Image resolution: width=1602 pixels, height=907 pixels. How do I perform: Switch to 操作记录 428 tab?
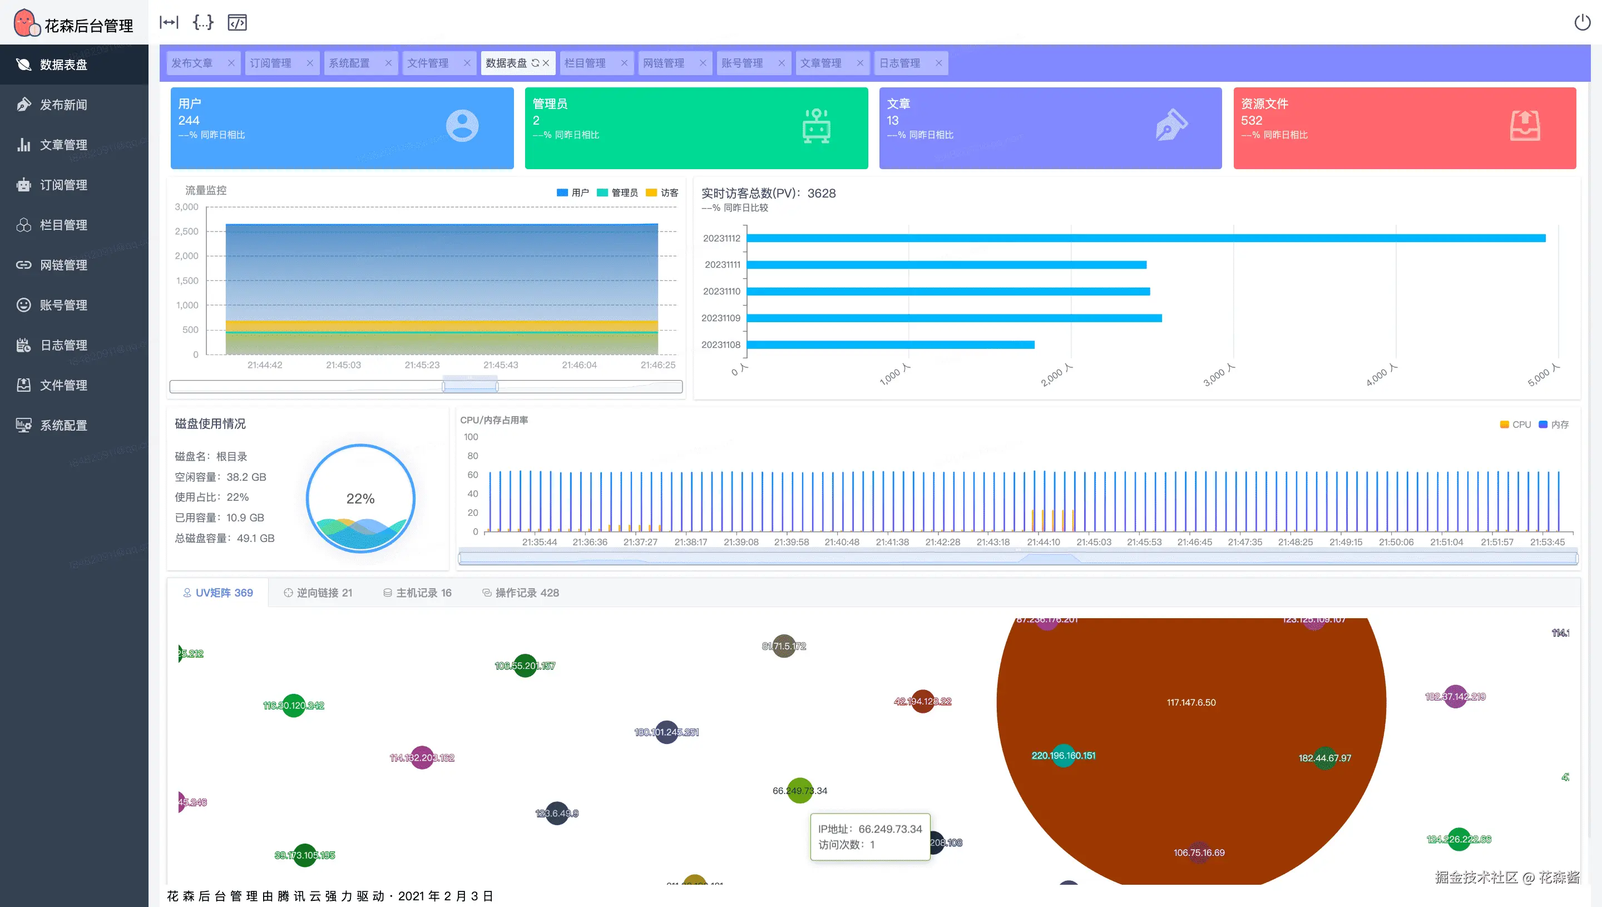point(521,593)
